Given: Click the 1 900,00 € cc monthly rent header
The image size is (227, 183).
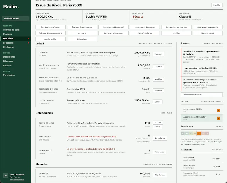Looking at the screenshot, I should coord(45,17).
